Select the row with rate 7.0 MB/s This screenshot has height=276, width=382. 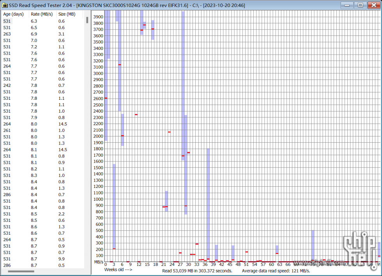point(42,41)
